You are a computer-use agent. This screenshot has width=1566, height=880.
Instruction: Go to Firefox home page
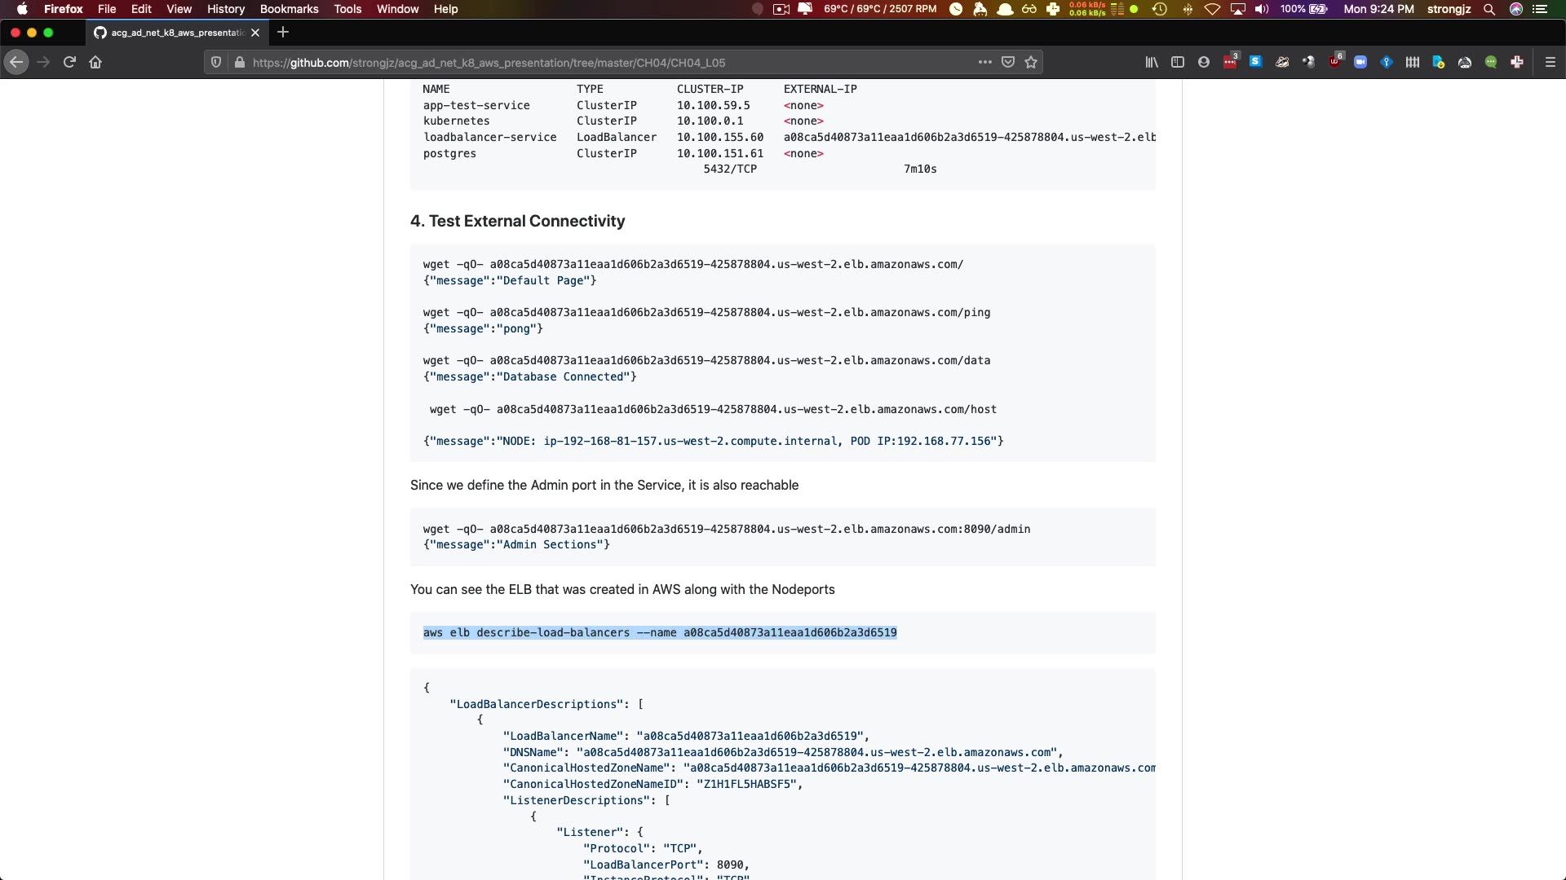[x=95, y=62]
